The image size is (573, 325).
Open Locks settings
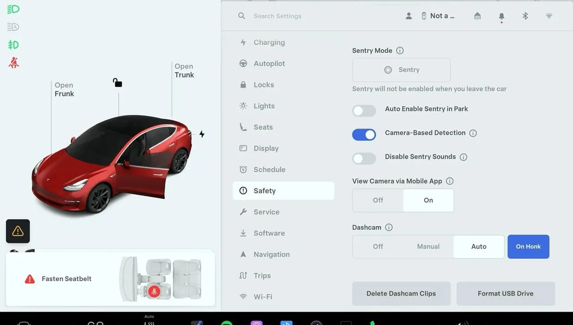[283, 85]
